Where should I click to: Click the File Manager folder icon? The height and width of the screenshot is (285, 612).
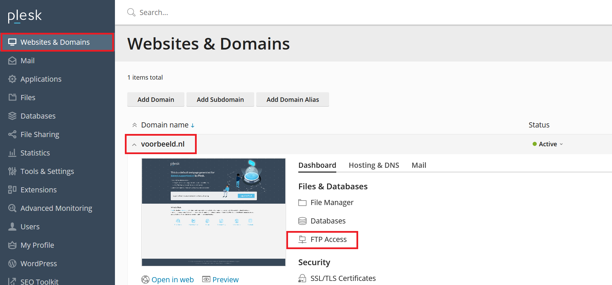(x=302, y=203)
